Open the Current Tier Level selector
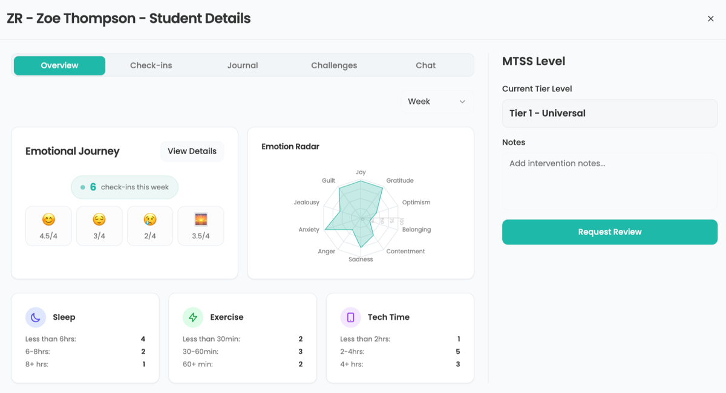The height and width of the screenshot is (393, 726). point(609,113)
